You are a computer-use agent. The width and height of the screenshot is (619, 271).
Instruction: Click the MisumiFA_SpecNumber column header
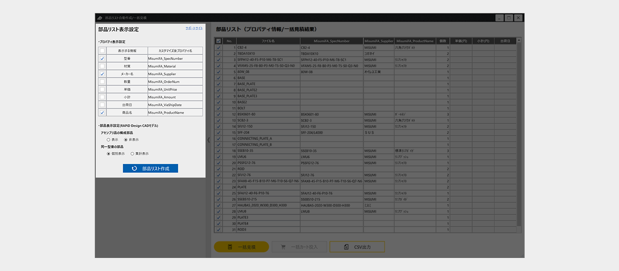[x=331, y=41]
